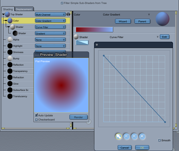179x151 pixels.
Task: Collapse the Color tree node
Action: [6, 20]
